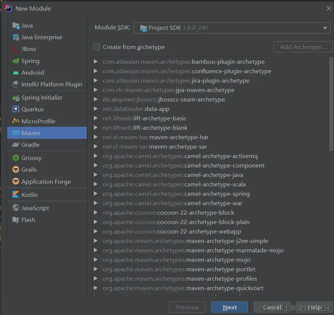Click the Gradle elephant icon

pyautogui.click(x=15, y=145)
